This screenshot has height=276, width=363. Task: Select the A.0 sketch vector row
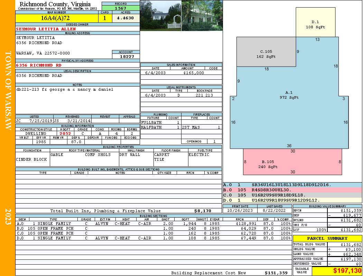292,185
